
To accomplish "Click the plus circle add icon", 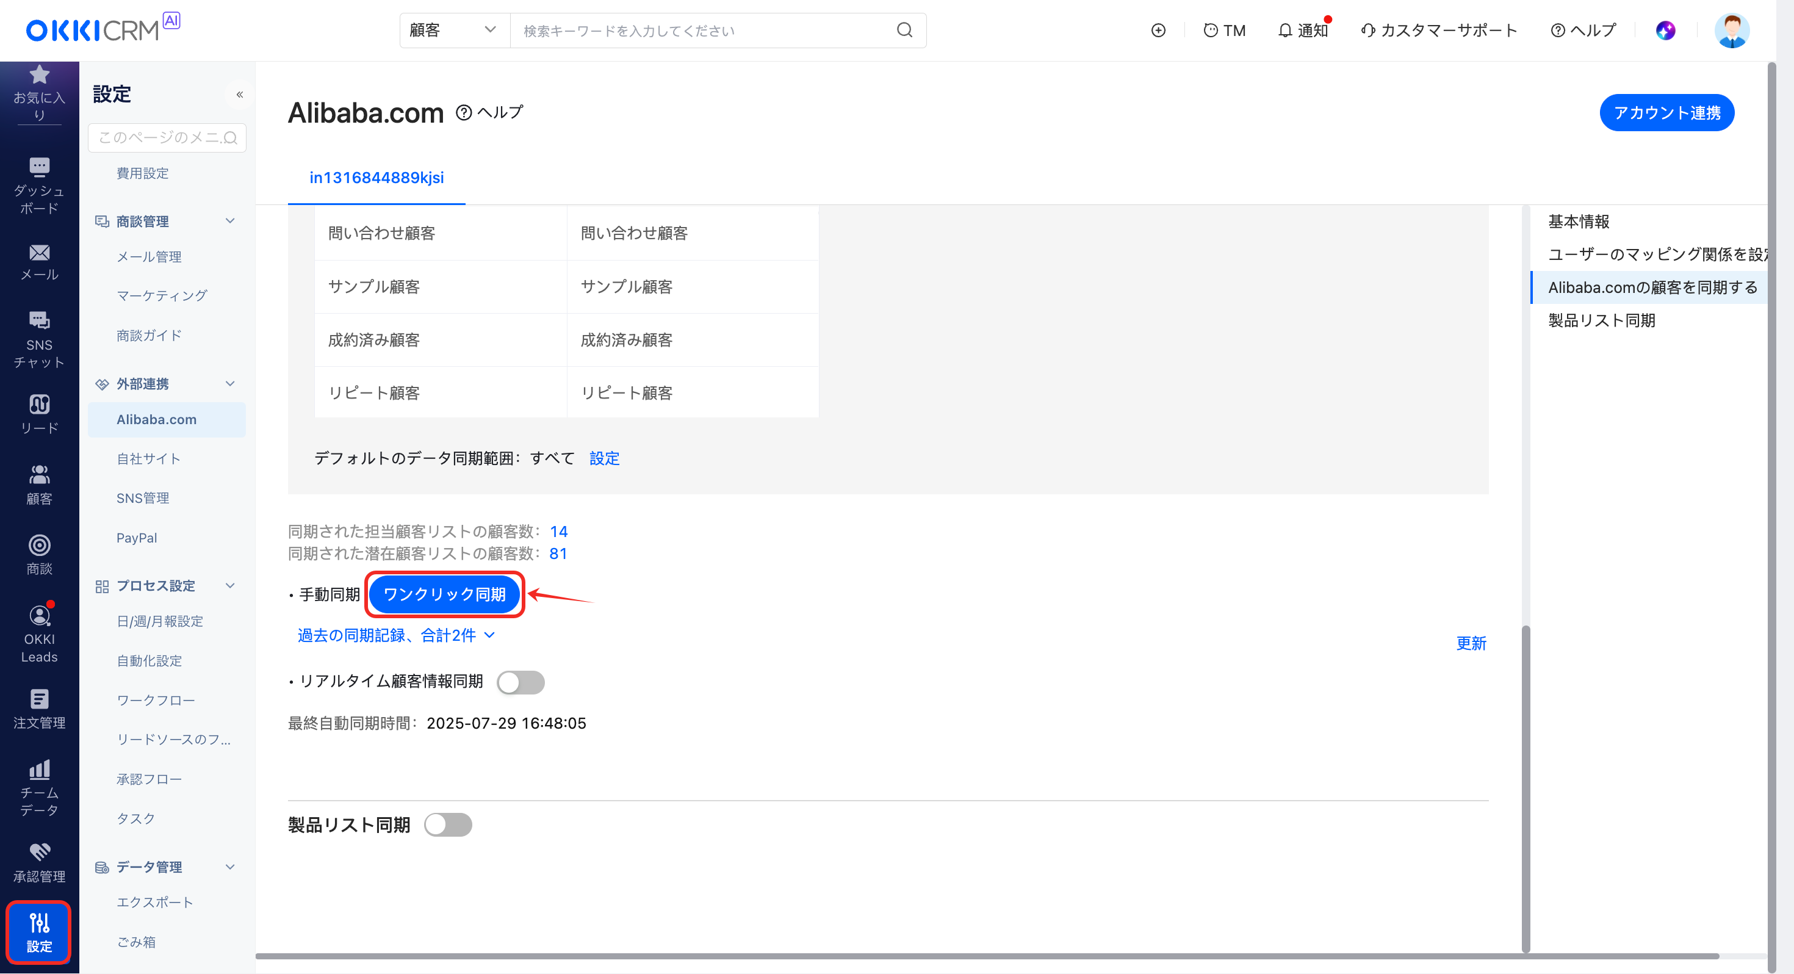I will (x=1158, y=30).
